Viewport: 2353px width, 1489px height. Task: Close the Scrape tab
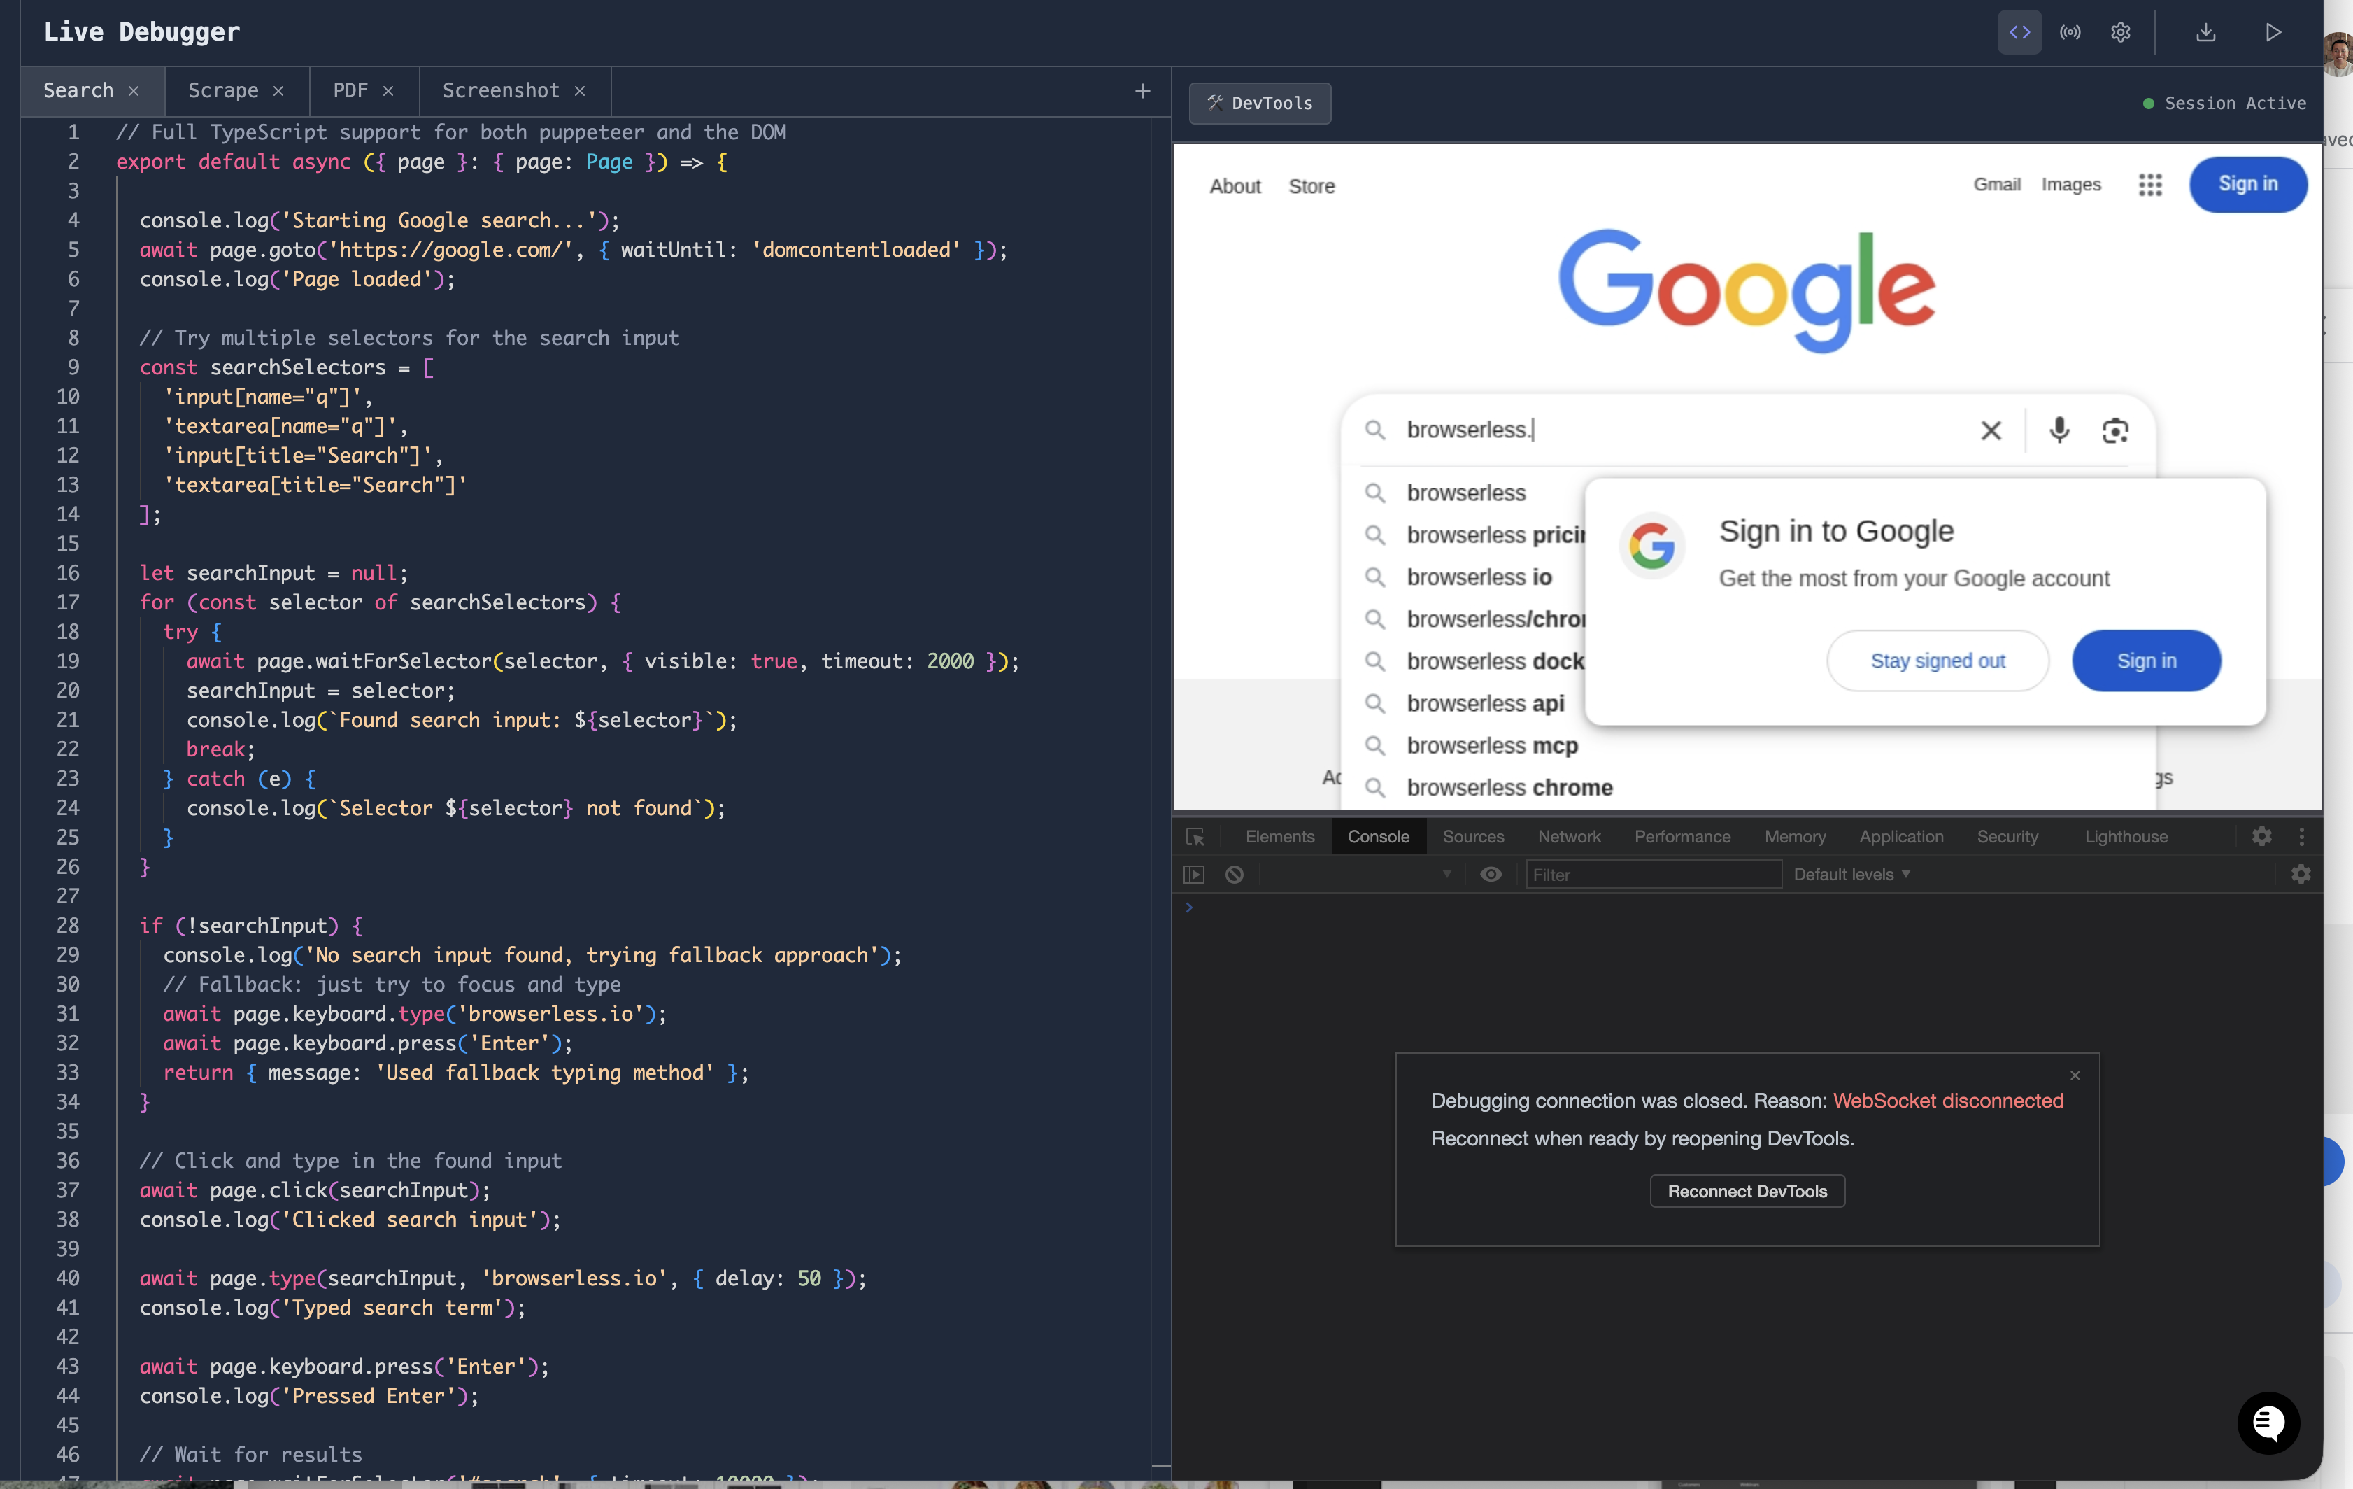[x=278, y=91]
